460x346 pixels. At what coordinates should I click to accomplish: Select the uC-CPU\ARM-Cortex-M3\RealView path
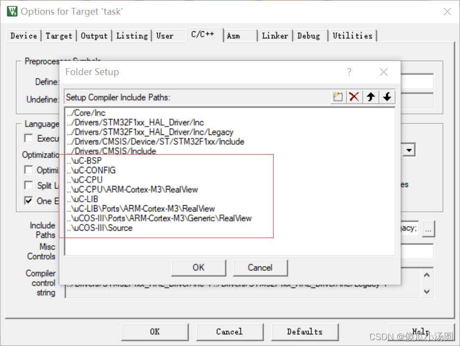point(132,189)
